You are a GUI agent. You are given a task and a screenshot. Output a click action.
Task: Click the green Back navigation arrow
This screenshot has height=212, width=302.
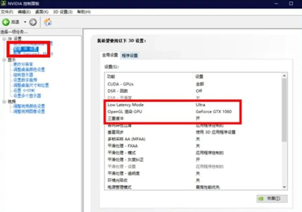coord(6,22)
